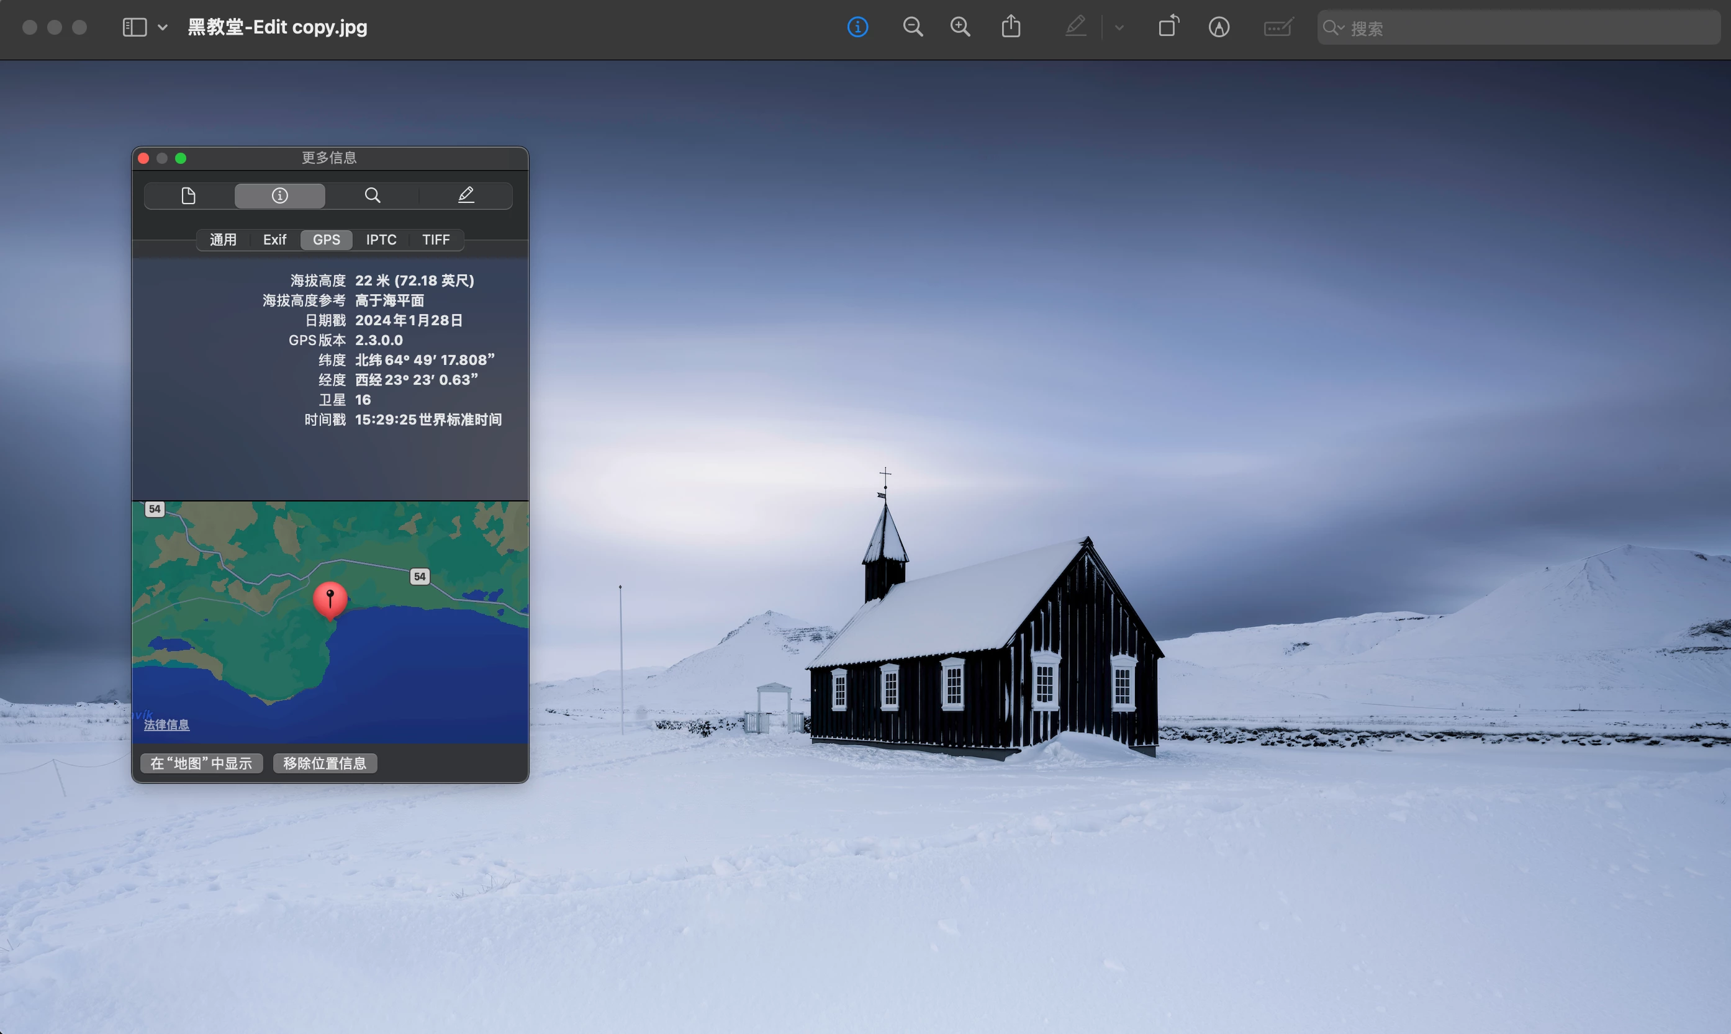Select the keywords magnifier tab in inspector
This screenshot has height=1034, width=1731.
(373, 196)
